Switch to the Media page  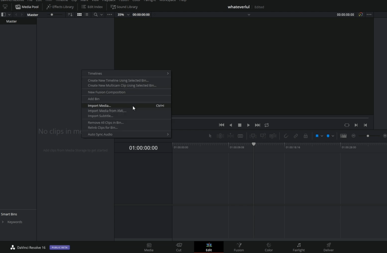coord(149,247)
